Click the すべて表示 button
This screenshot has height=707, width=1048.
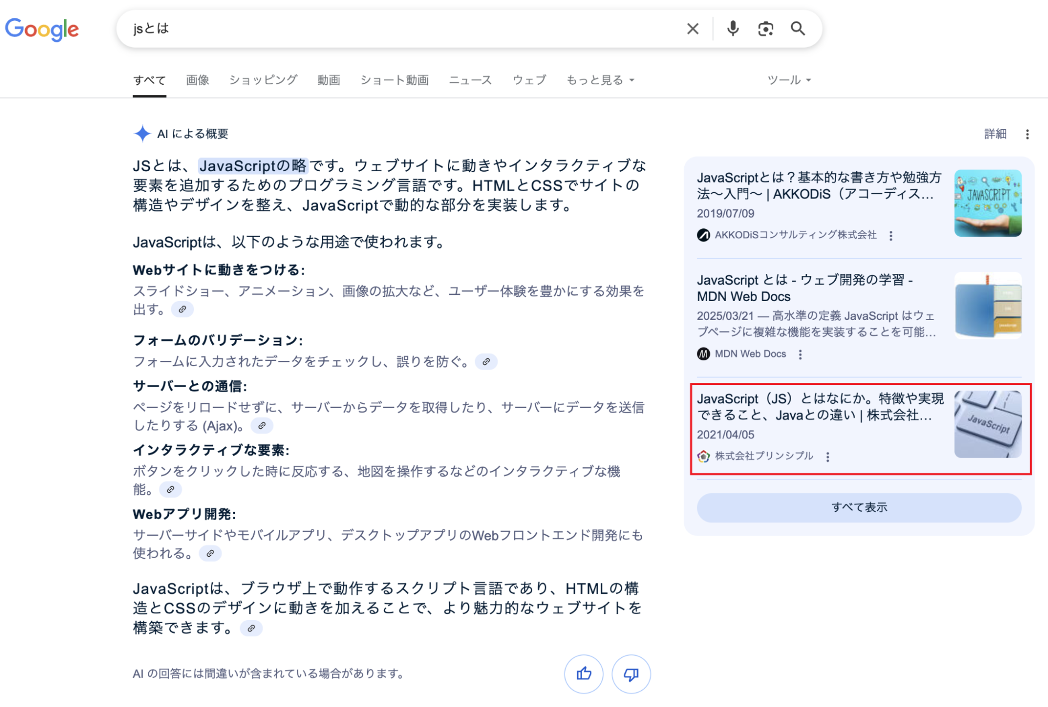(x=859, y=507)
